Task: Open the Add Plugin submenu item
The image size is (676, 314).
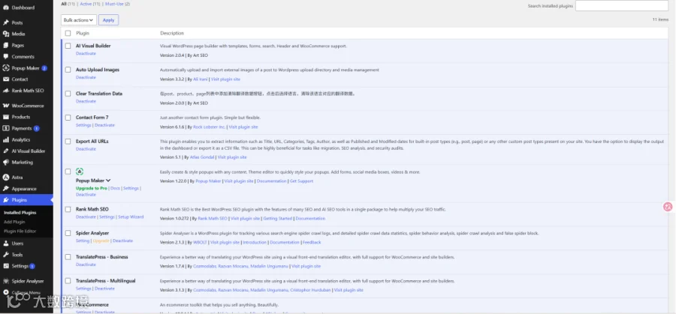Action: click(15, 222)
